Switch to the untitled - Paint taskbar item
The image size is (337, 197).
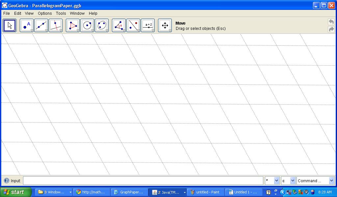(206, 192)
